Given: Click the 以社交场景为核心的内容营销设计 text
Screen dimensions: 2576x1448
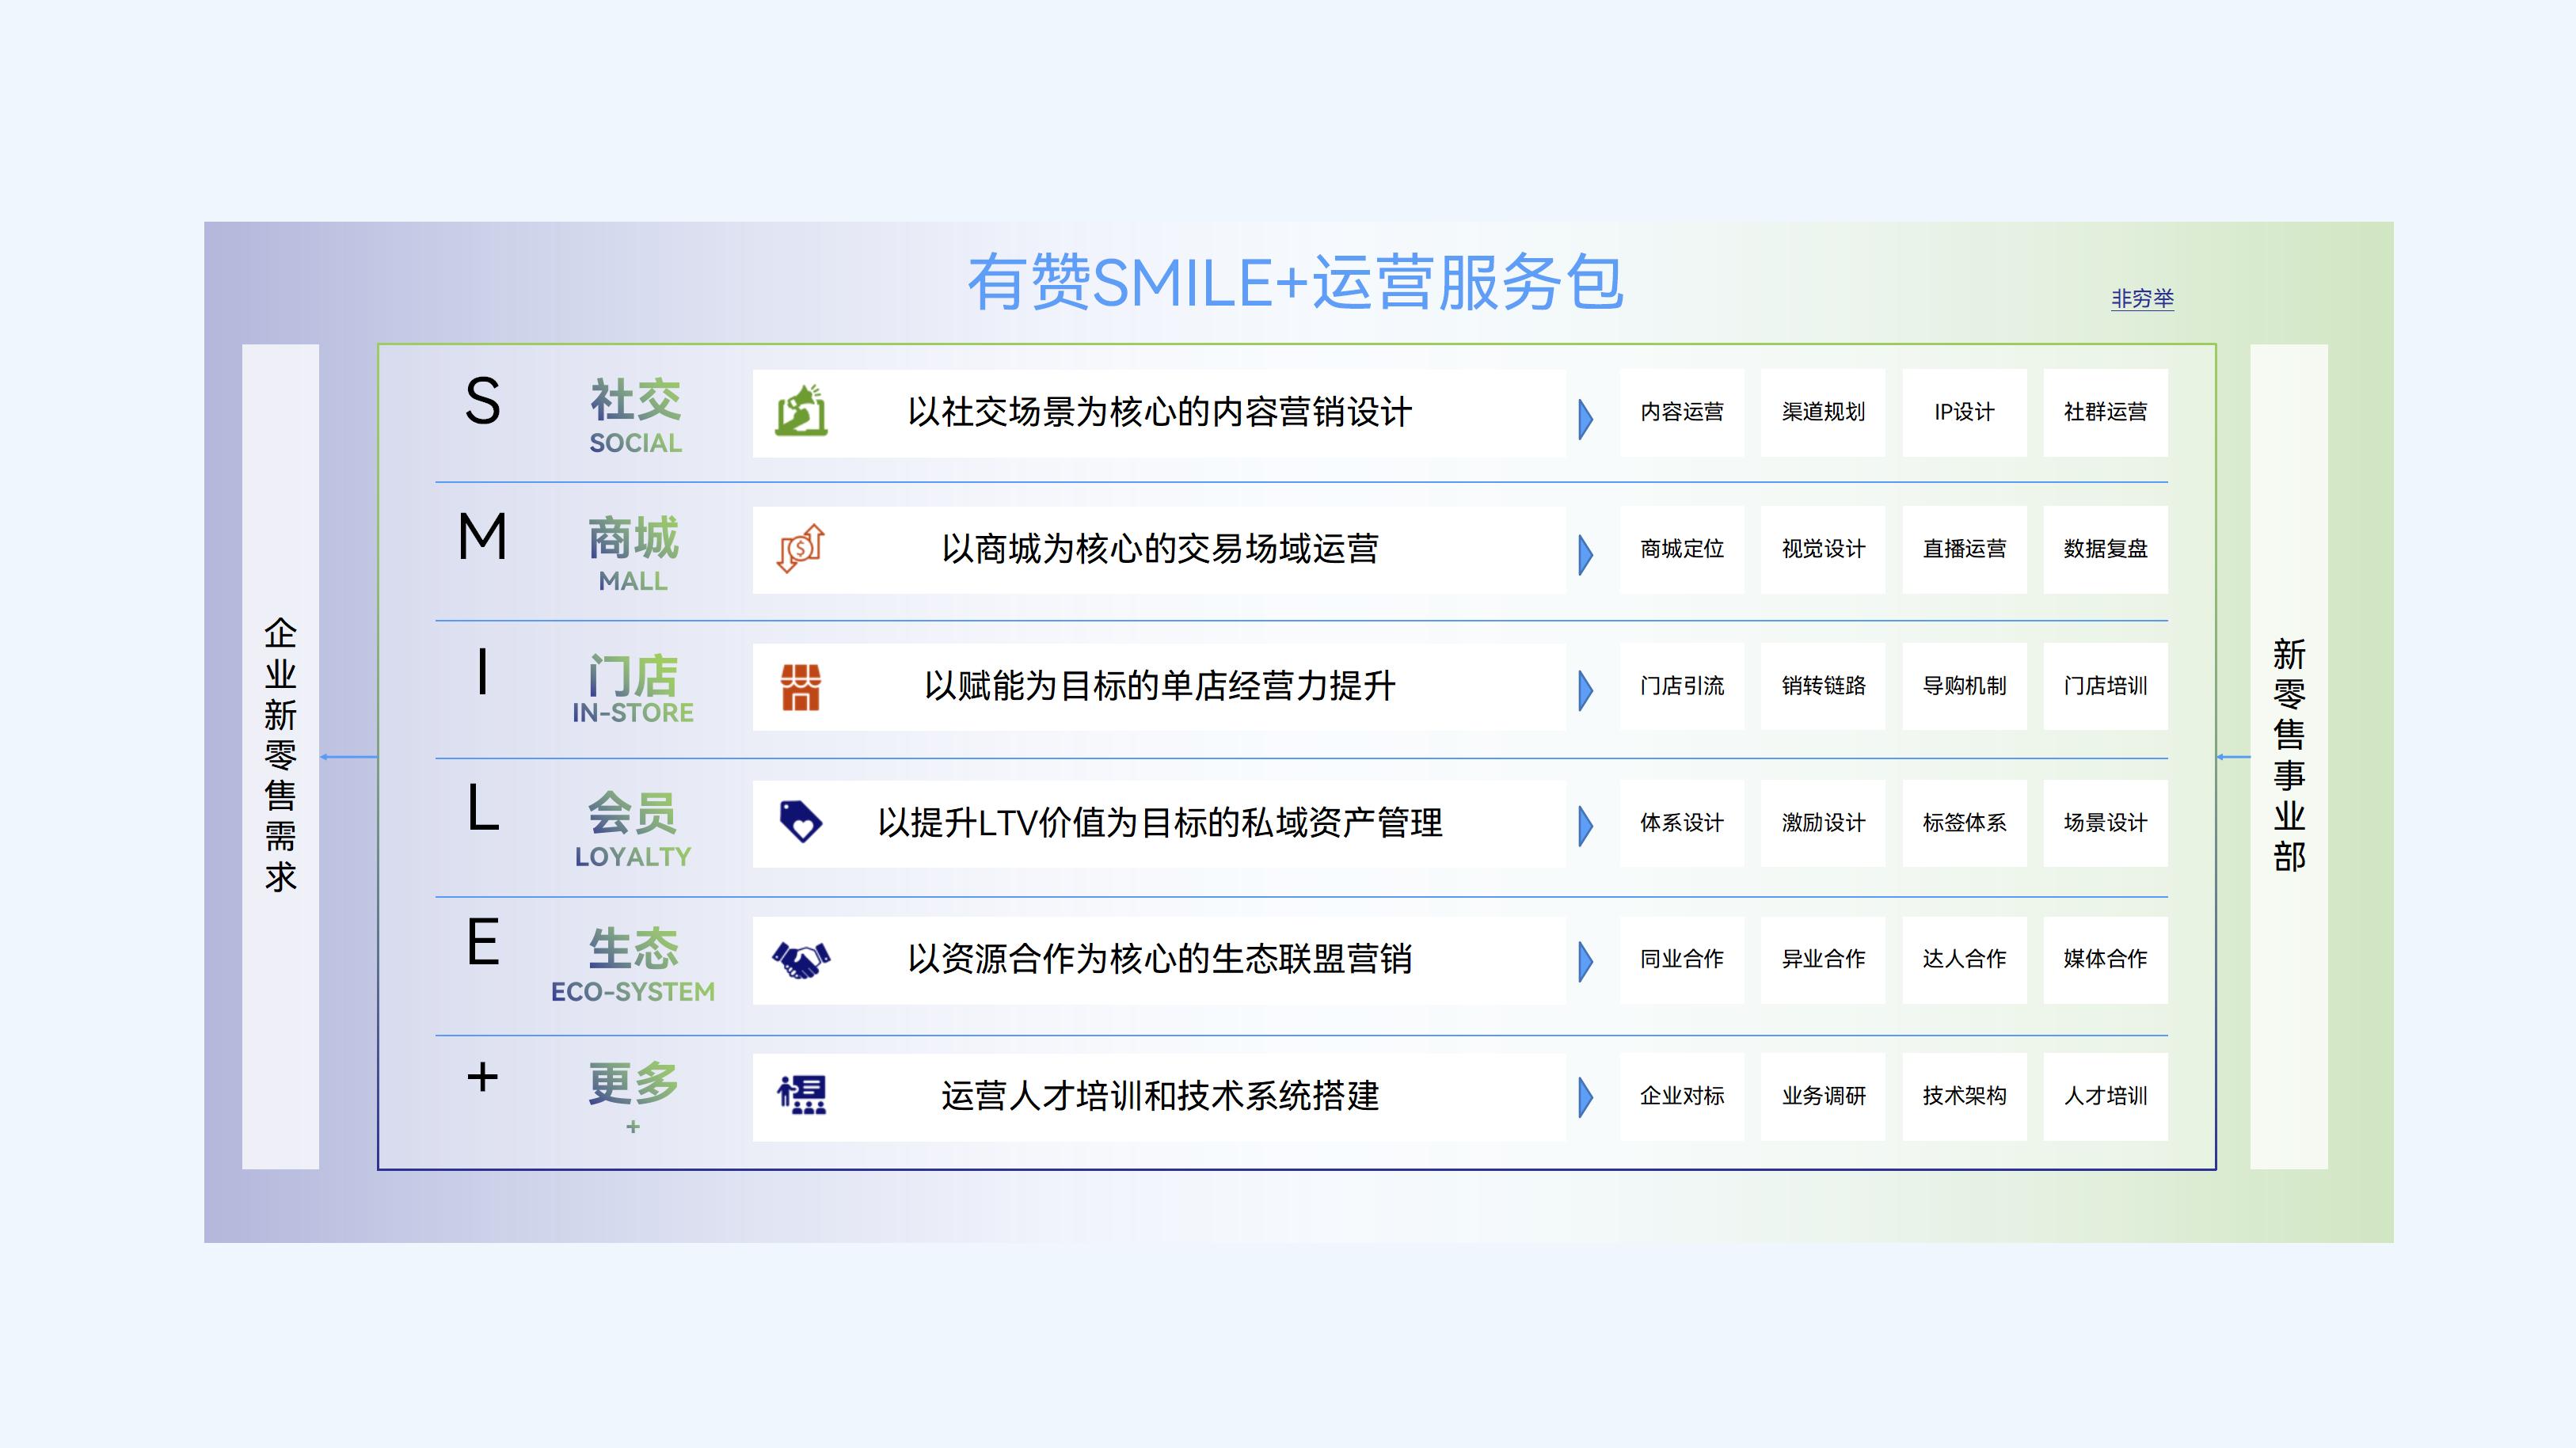Looking at the screenshot, I should click(1159, 412).
